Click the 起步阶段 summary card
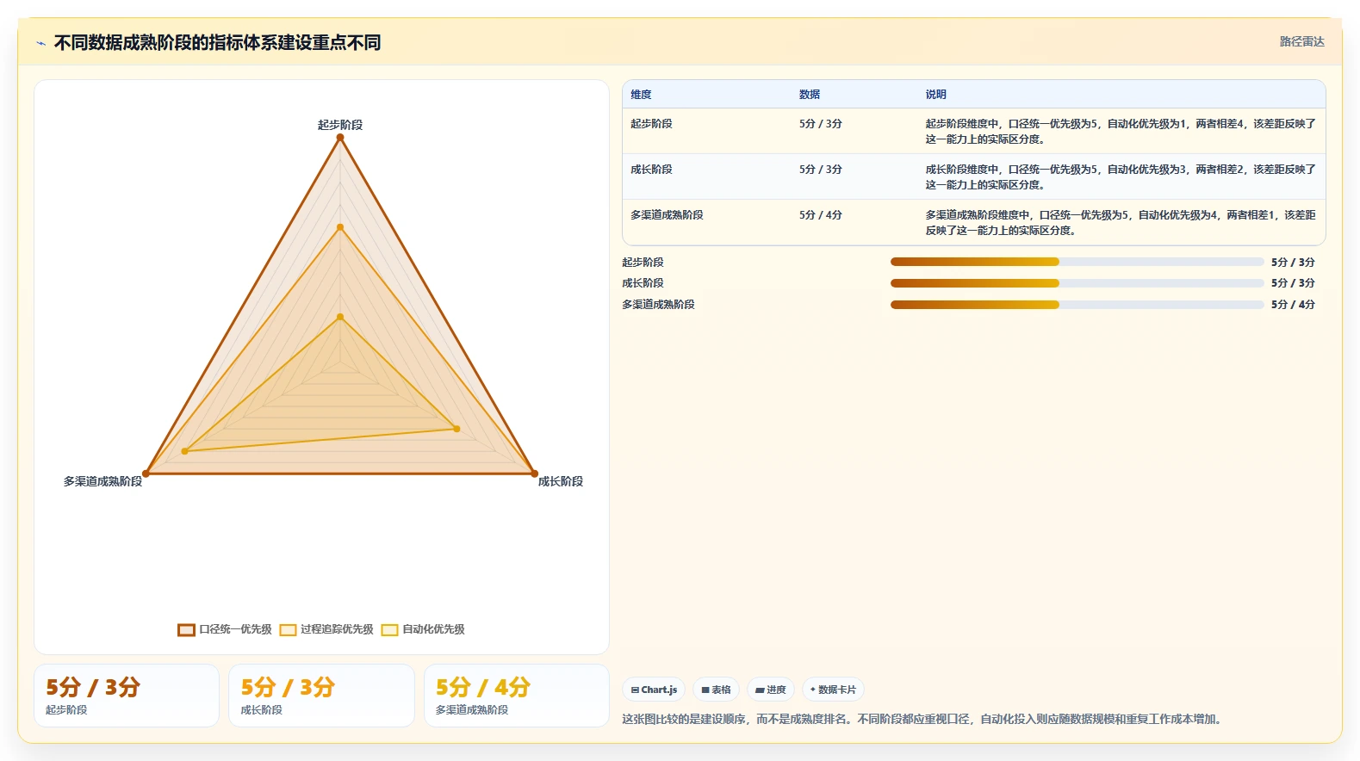The height and width of the screenshot is (761, 1360). coord(127,696)
